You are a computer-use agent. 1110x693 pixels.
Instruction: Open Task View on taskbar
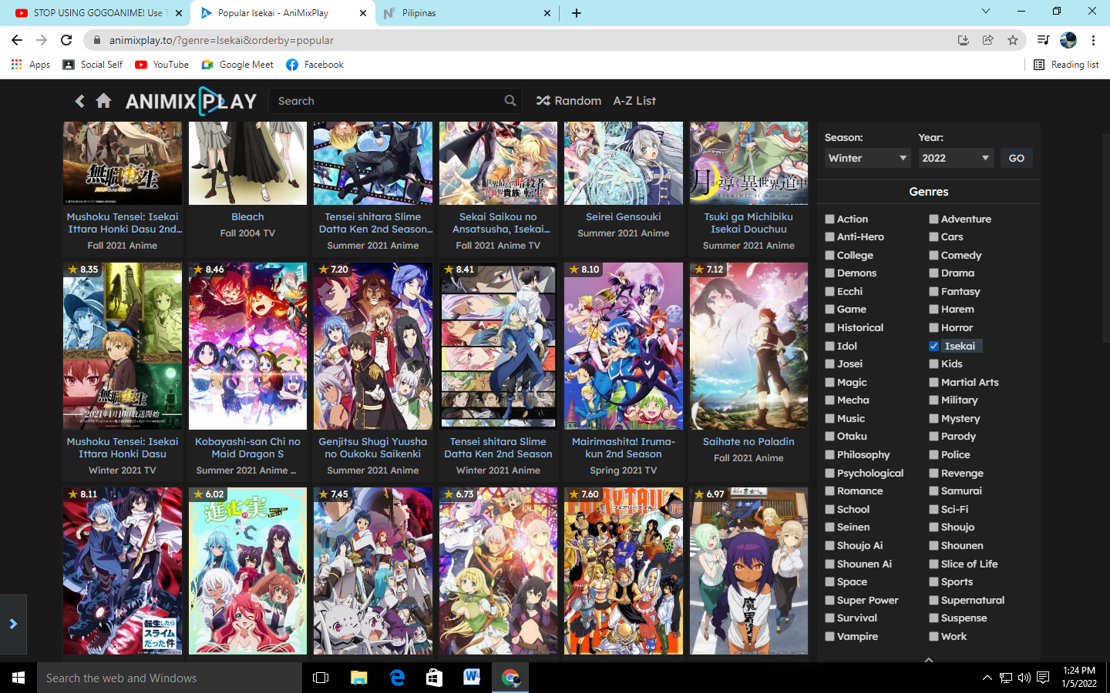(x=321, y=678)
